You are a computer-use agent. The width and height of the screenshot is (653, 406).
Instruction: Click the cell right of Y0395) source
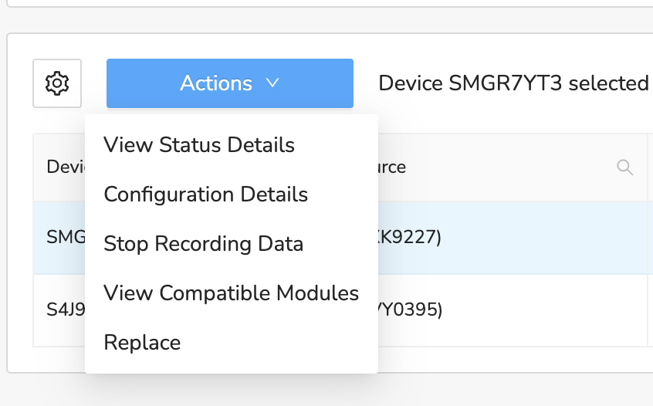(x=650, y=310)
